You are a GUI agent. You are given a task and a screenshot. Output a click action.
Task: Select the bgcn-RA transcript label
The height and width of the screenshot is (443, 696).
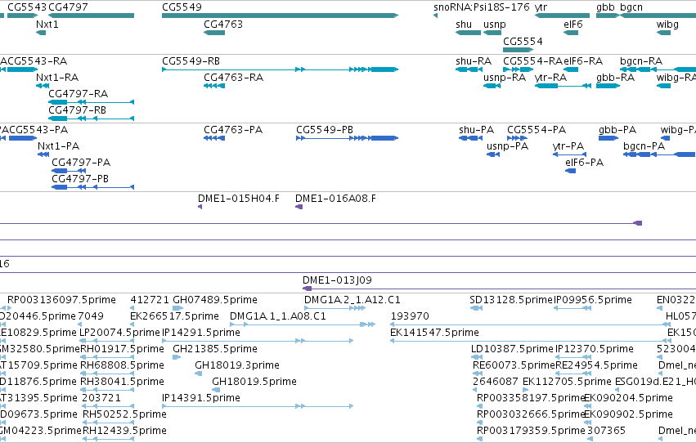tap(641, 60)
